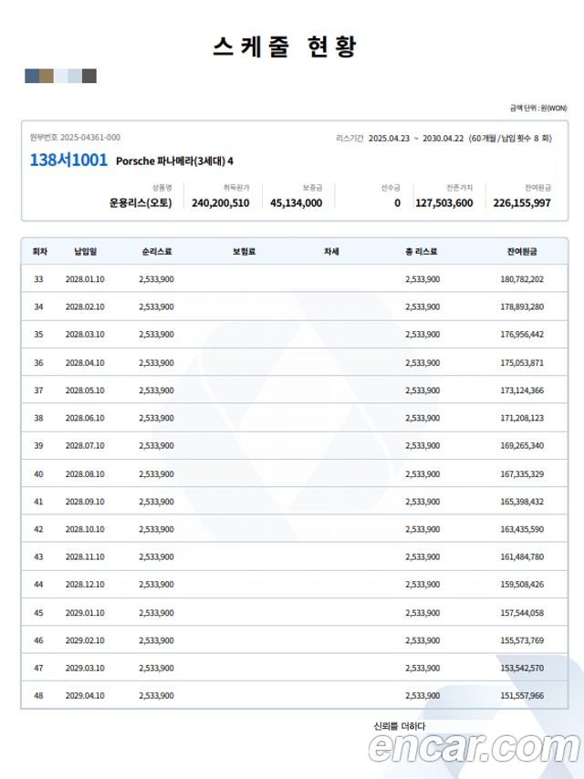The image size is (584, 779).
Task: Select vehicle number 138서1001
Action: coord(68,161)
